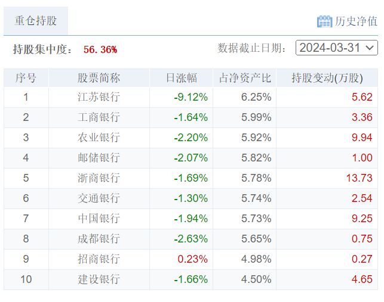Select net asset ratio 4.50%

pyautogui.click(x=256, y=279)
